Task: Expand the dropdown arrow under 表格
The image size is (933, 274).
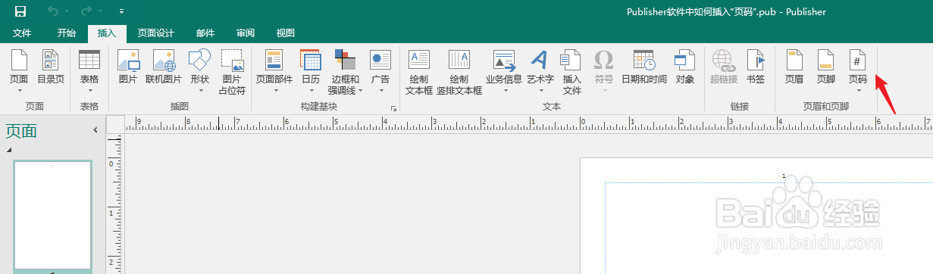Action: [89, 91]
